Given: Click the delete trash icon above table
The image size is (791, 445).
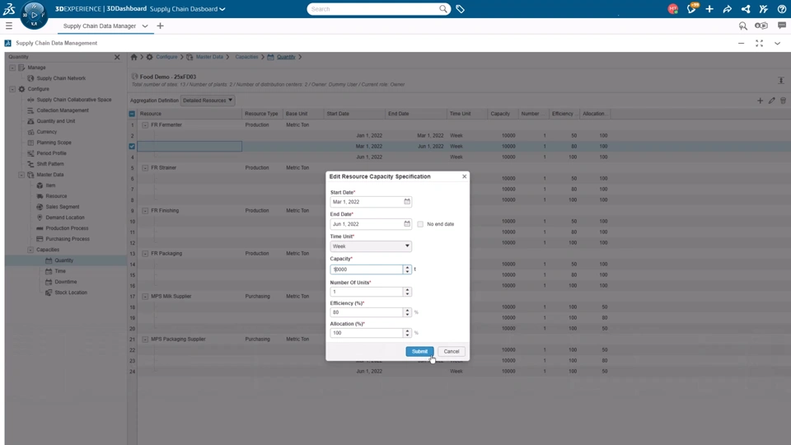Looking at the screenshot, I should click(x=783, y=101).
